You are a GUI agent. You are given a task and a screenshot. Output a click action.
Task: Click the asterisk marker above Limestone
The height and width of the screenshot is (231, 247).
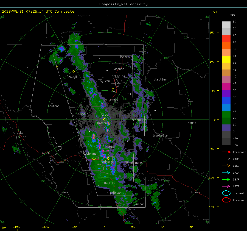click(x=52, y=104)
